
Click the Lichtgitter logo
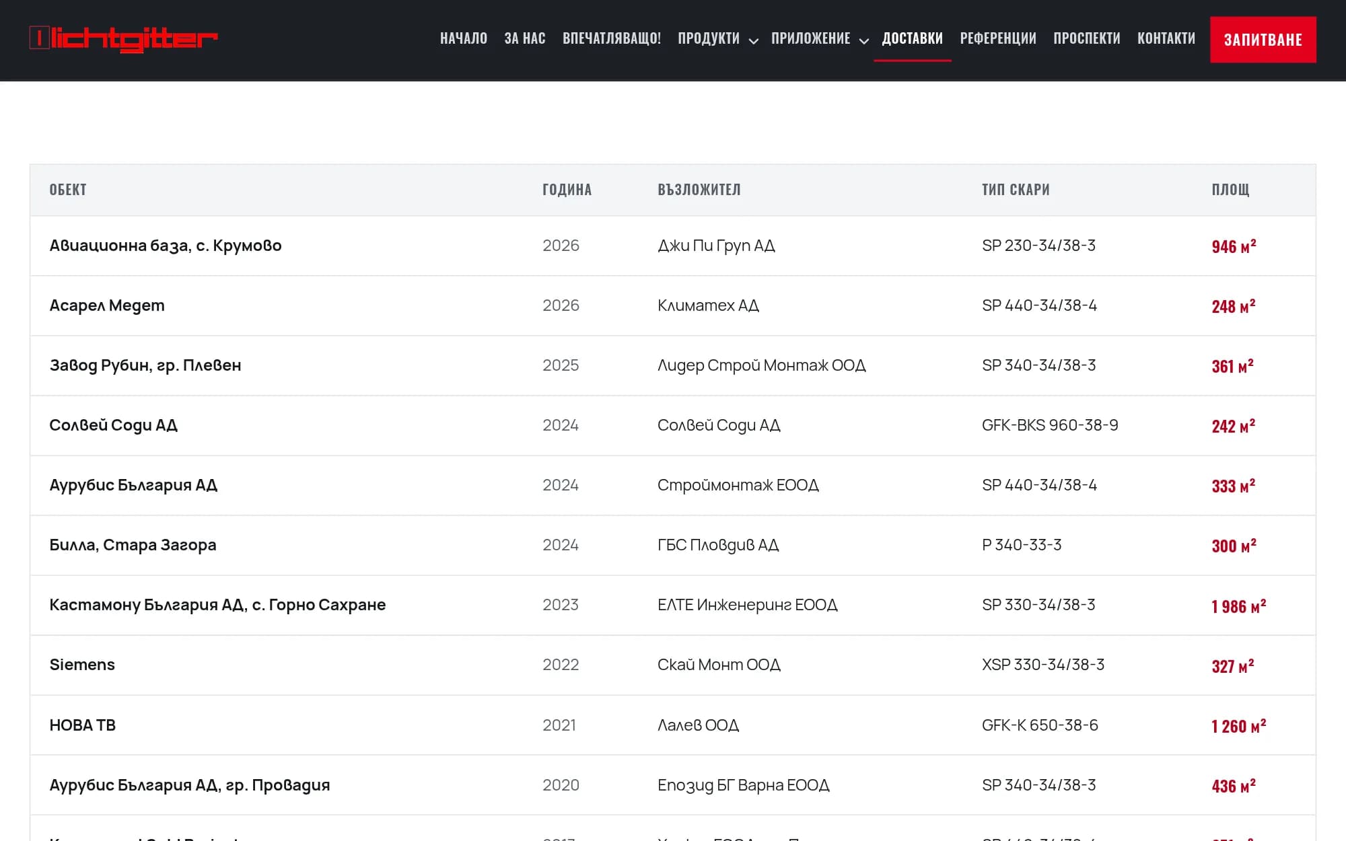123,38
